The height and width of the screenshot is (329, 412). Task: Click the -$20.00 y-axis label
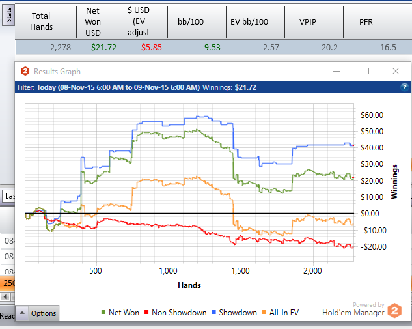pyautogui.click(x=374, y=246)
